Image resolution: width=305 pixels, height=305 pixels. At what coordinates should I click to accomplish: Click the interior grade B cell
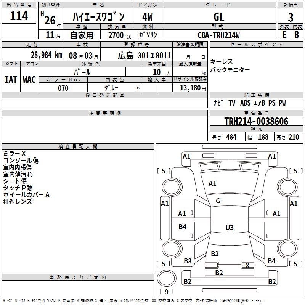(297, 34)
